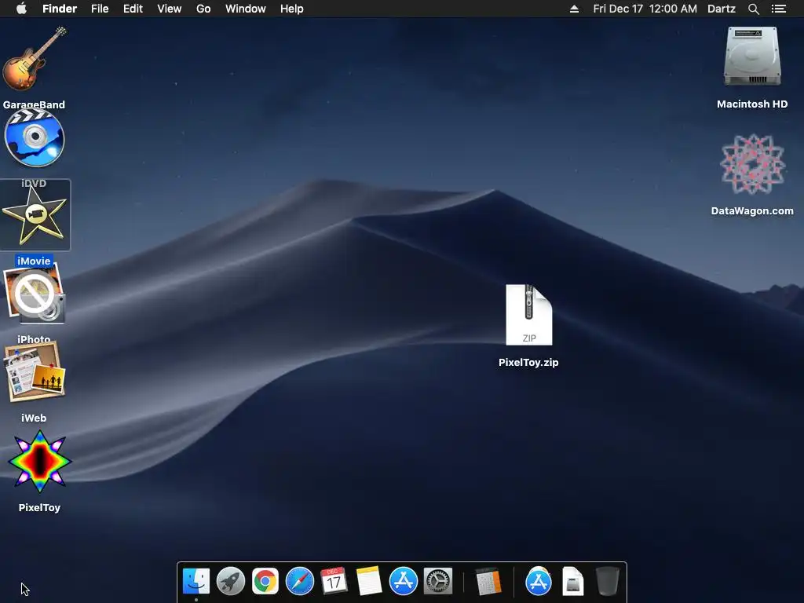
Task: Open the Go menu
Action: [x=203, y=9]
